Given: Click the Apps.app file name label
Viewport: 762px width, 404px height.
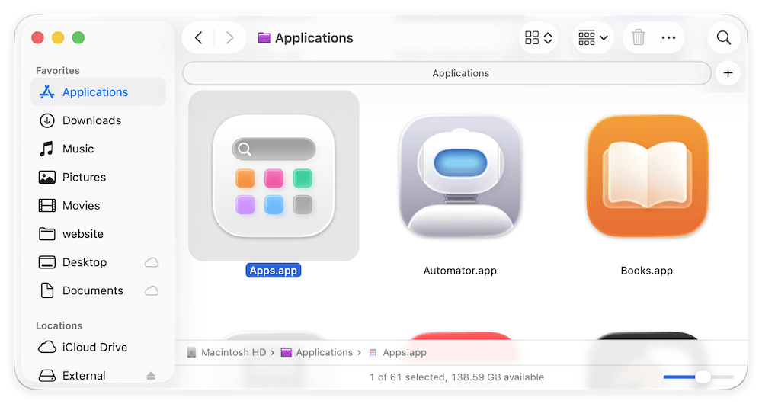Looking at the screenshot, I should 273,271.
